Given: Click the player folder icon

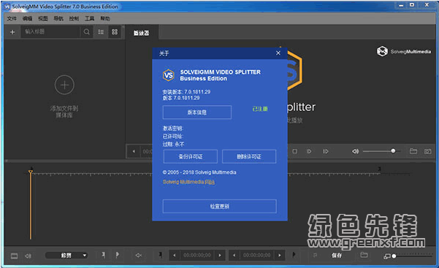Looking at the screenshot, I should 413,151.
